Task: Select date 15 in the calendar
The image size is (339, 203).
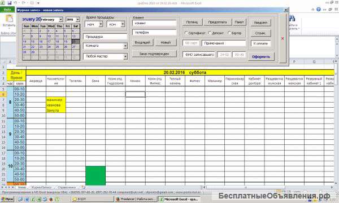Action: pos(34,42)
